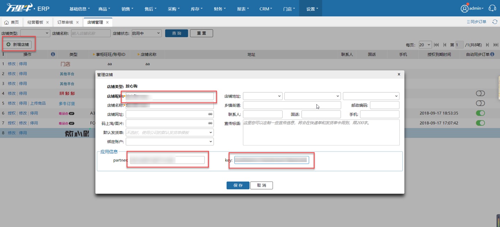Viewport: 500px width, 227px height.
Task: Click the 保存 button
Action: (238, 185)
